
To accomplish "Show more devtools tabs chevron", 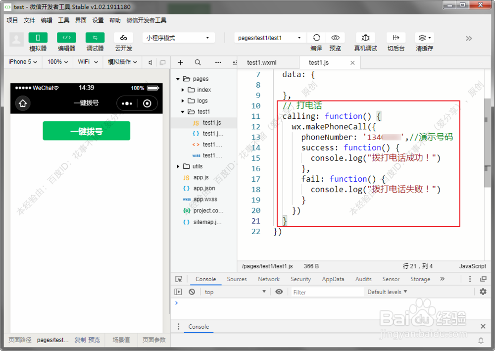I will click(x=442, y=279).
